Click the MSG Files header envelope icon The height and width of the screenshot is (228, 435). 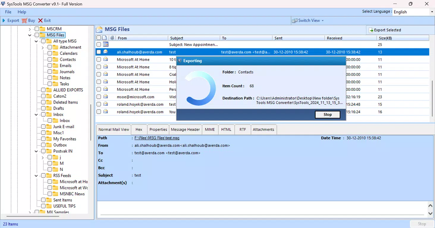coord(99,29)
